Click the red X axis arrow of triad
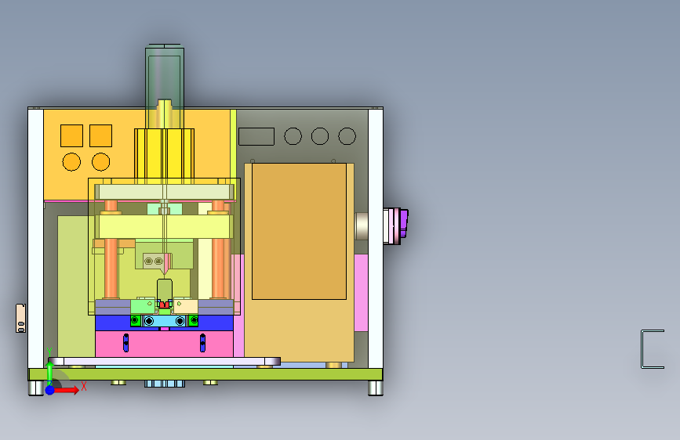Image resolution: width=680 pixels, height=440 pixels. (x=67, y=390)
